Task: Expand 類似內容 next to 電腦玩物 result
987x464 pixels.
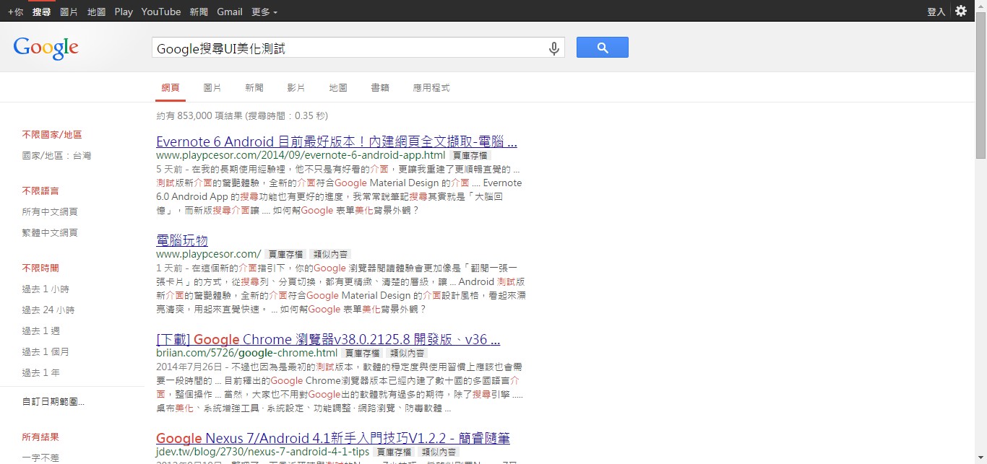Action: (x=330, y=254)
